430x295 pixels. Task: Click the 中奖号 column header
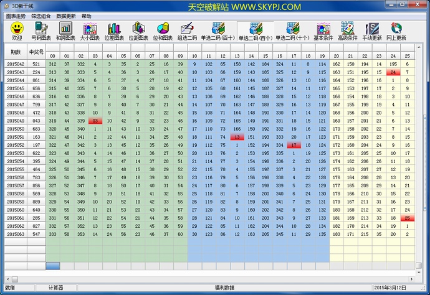(x=36, y=52)
